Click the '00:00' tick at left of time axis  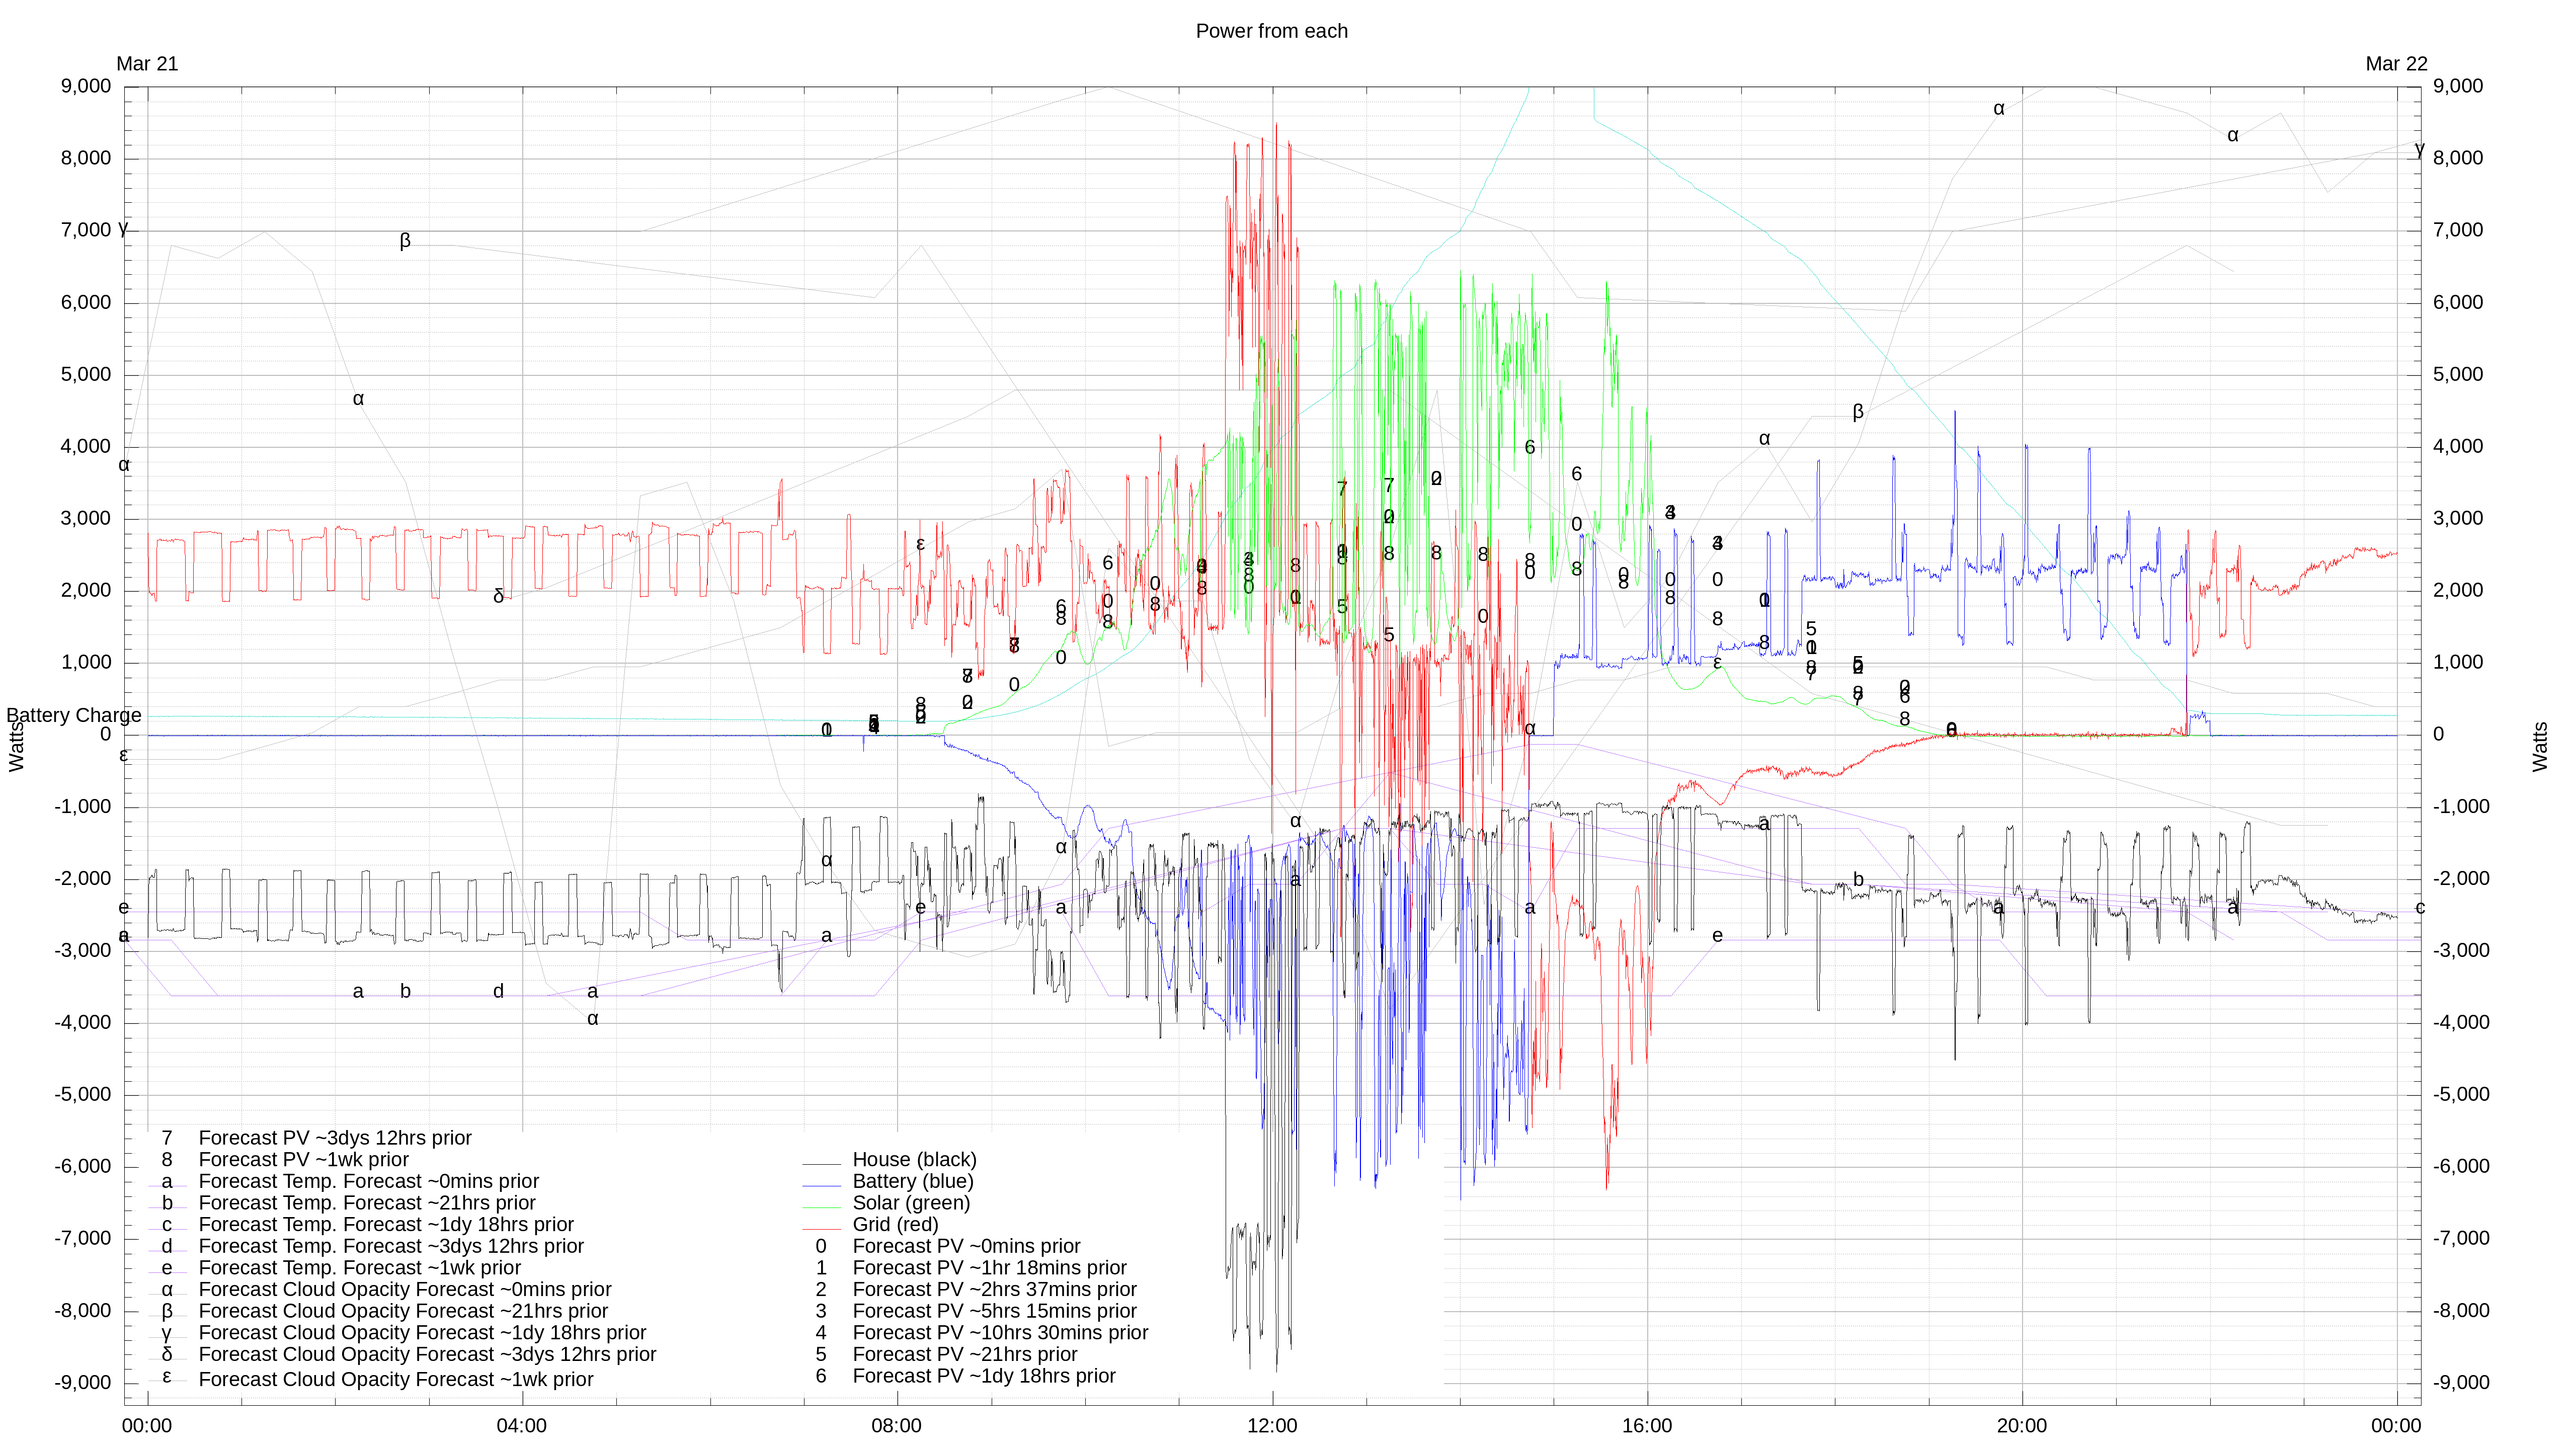[147, 1426]
